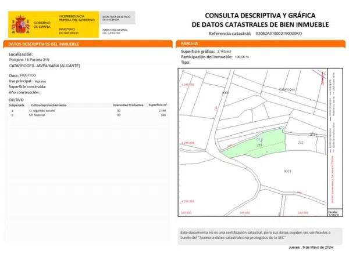Click parcel 9023 on the map
The width and height of the screenshot is (349, 261).
coord(287,171)
